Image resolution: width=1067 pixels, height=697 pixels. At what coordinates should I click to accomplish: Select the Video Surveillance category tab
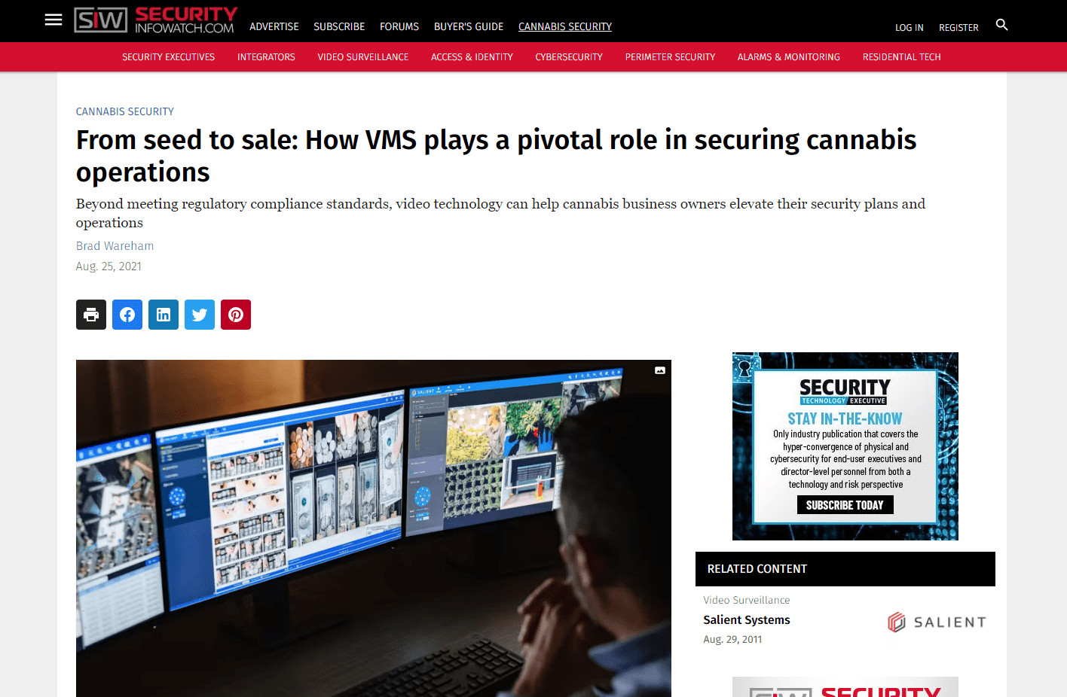[x=363, y=57]
